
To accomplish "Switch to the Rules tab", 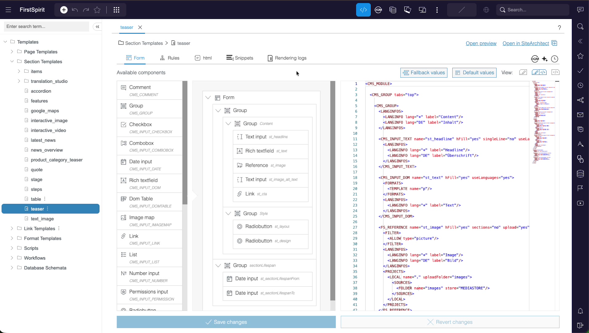I will [x=170, y=58].
